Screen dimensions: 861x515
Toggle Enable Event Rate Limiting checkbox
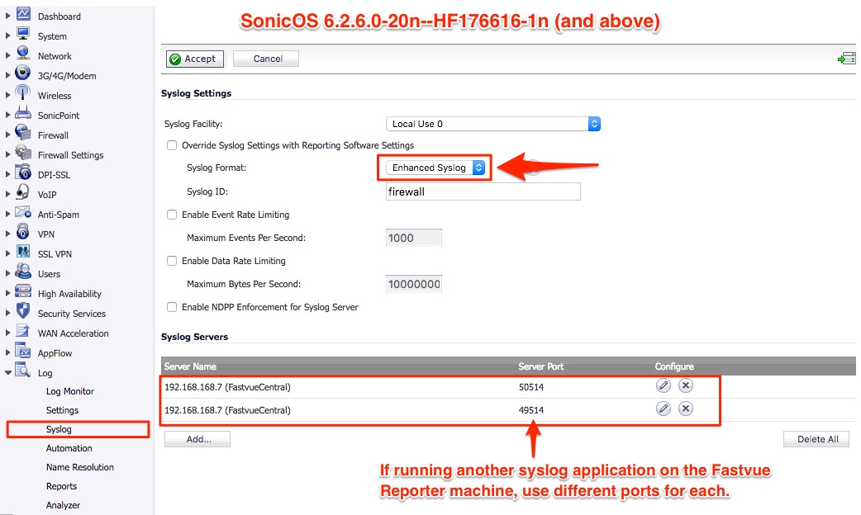point(172,215)
